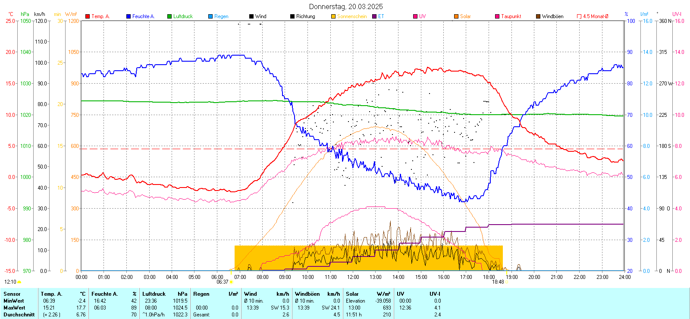Click the red Temp. A. legend square
This screenshot has height=319, width=690.
click(x=88, y=16)
